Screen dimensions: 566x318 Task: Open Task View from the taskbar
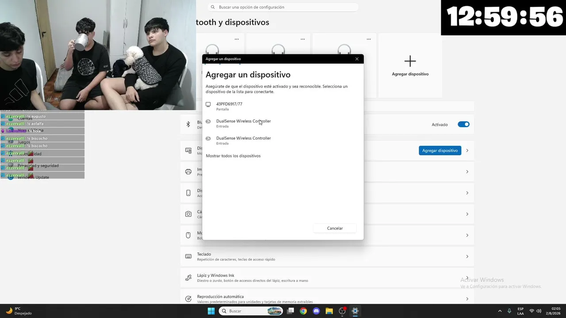pyautogui.click(x=291, y=311)
